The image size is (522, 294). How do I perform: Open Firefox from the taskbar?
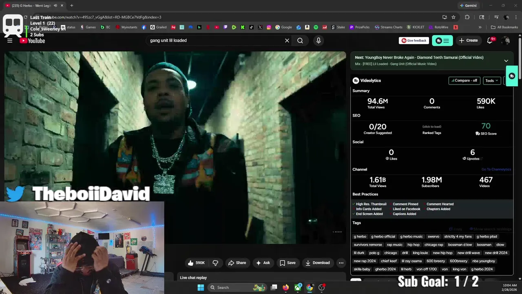(x=286, y=287)
